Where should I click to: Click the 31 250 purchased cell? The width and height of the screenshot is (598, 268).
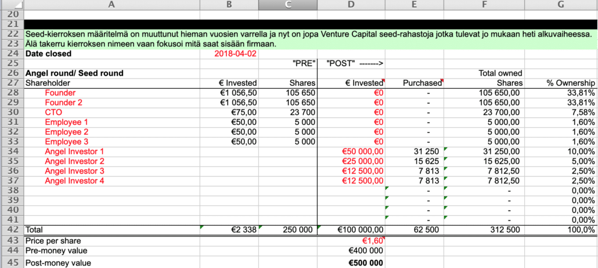[x=414, y=152]
